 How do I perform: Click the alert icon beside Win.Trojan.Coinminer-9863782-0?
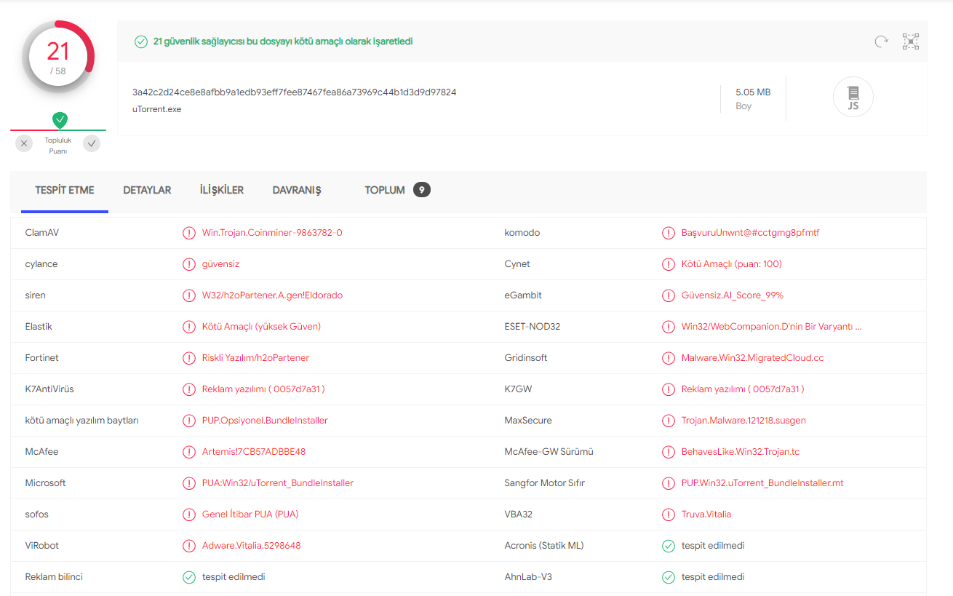[189, 233]
